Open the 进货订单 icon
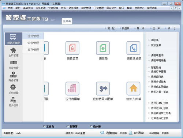The height and width of the screenshot is (138, 183). (x=72, y=48)
